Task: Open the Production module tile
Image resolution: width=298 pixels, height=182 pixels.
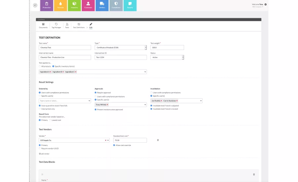Action: pos(47,5)
